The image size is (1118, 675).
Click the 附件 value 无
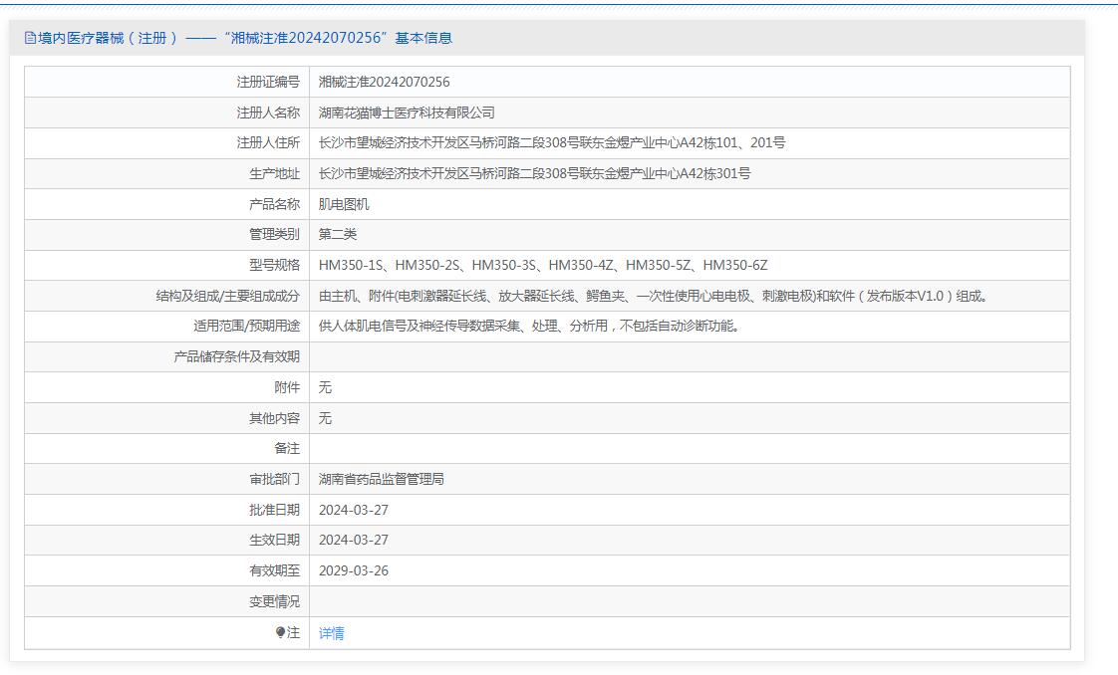click(x=325, y=387)
